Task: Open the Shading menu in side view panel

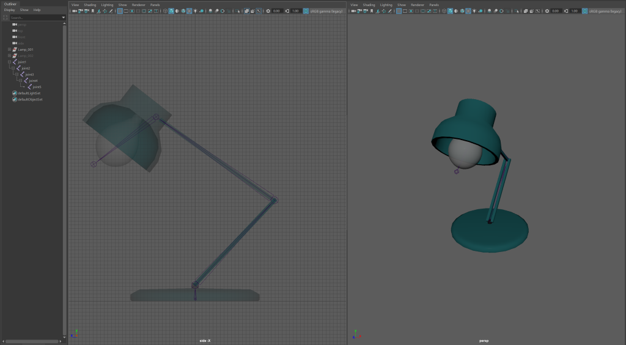Action: coord(90,4)
